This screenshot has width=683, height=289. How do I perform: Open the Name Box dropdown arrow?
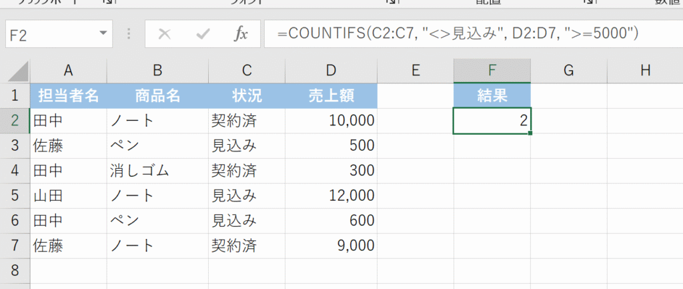click(103, 33)
